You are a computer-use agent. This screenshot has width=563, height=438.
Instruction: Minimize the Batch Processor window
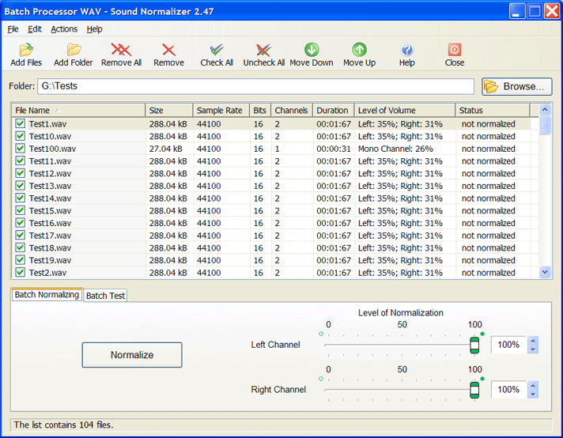517,11
